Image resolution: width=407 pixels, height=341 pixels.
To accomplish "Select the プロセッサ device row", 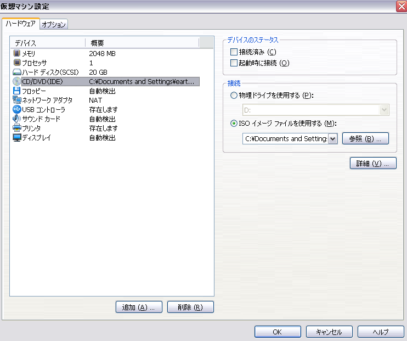I will 105,63.
